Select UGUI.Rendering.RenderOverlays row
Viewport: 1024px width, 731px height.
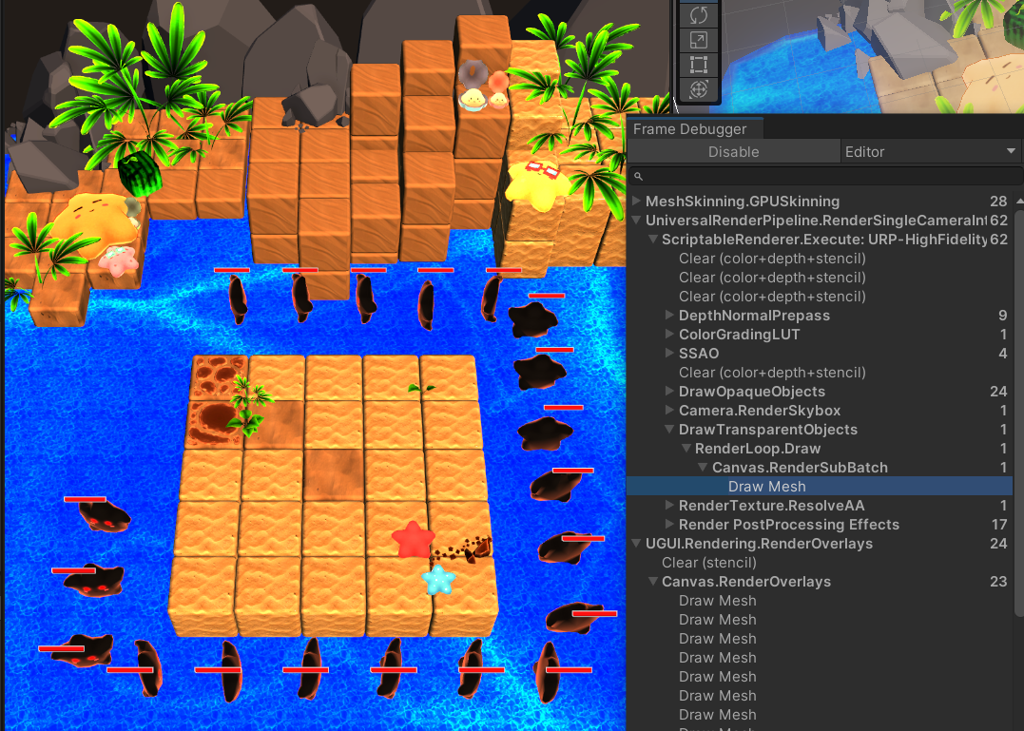coord(820,543)
